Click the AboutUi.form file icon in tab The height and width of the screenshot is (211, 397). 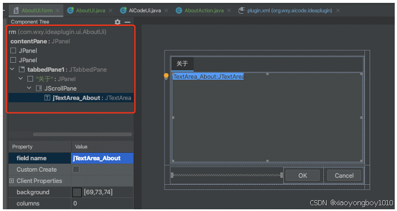coord(16,10)
